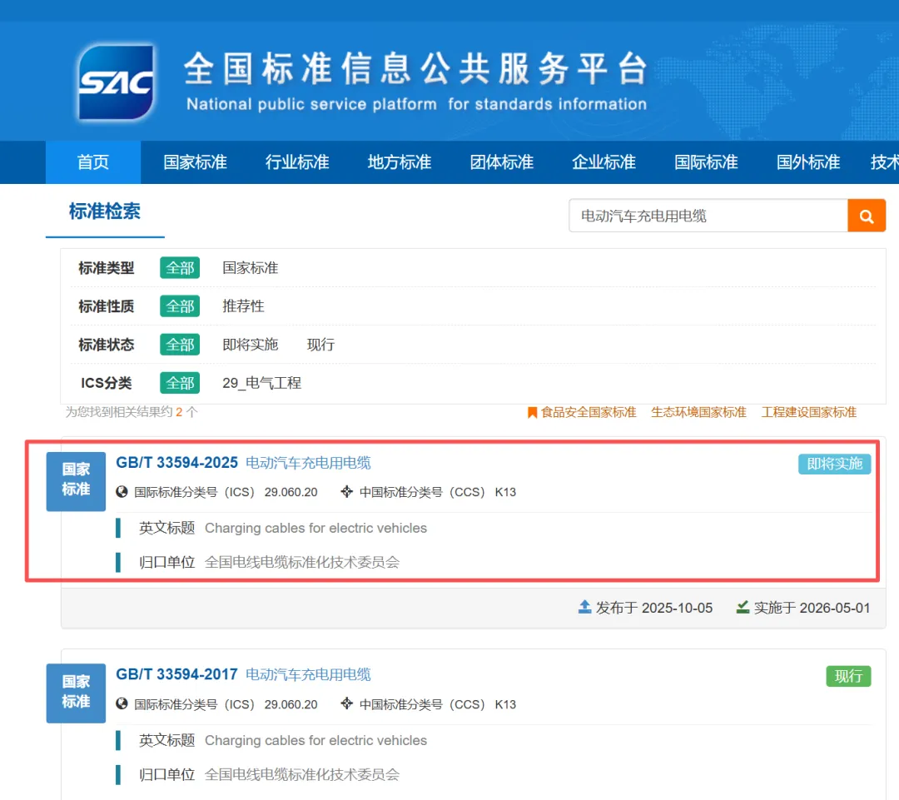Open standard GB/T 33594-2017 link
899x800 pixels.
click(x=176, y=674)
